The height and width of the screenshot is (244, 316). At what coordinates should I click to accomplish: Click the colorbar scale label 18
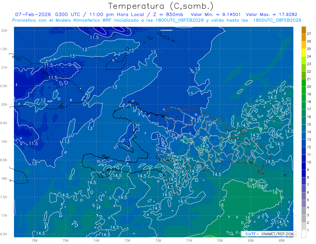309,102
